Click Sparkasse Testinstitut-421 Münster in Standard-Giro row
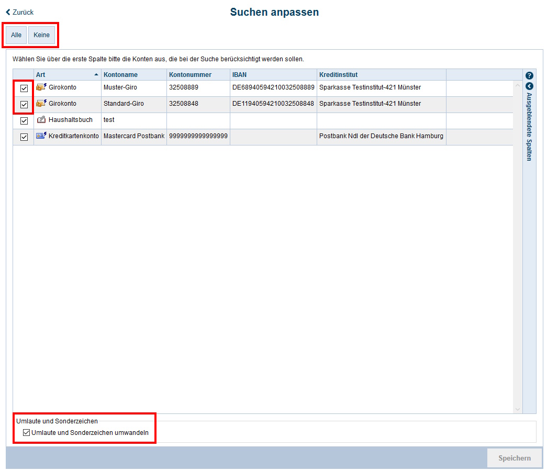Image resolution: width=547 pixels, height=471 pixels. [x=370, y=104]
